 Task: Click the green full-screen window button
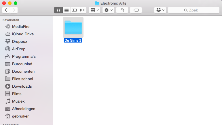tap(16, 3)
